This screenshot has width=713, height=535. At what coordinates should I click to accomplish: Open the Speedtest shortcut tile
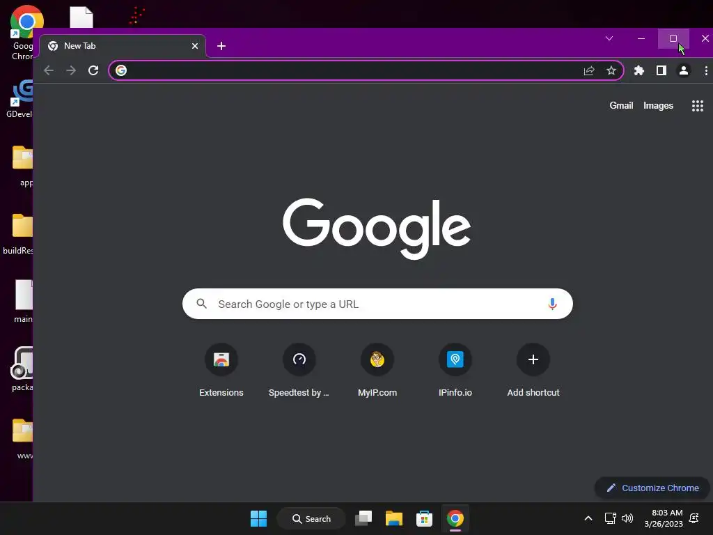pos(299,371)
